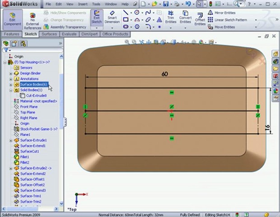Open the File menu
Image resolution: width=280 pixels, height=217 pixels.
click(48, 4)
